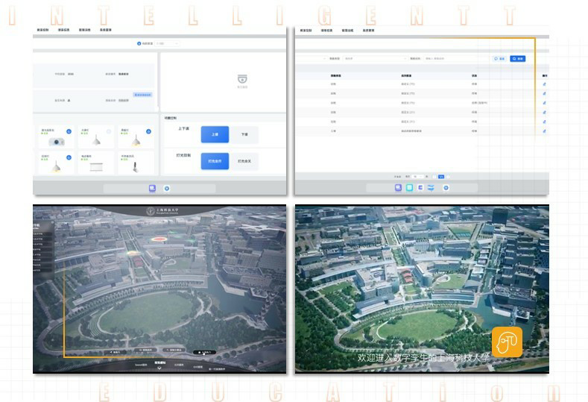Click the blue search button above the table

click(518, 58)
